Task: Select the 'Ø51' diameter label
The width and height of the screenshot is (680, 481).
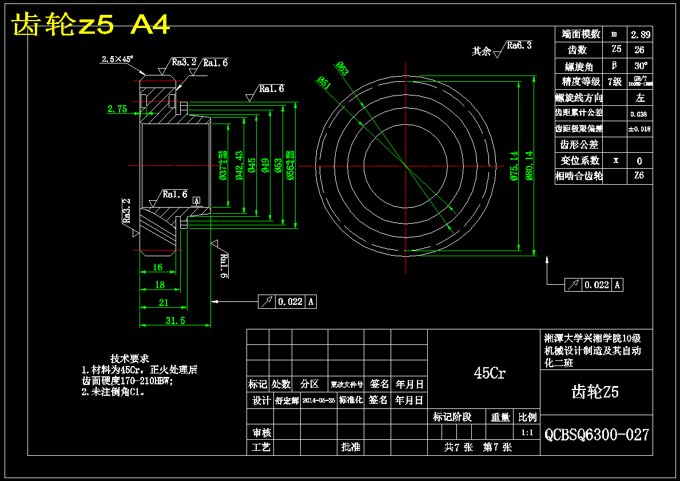Action: (324, 82)
